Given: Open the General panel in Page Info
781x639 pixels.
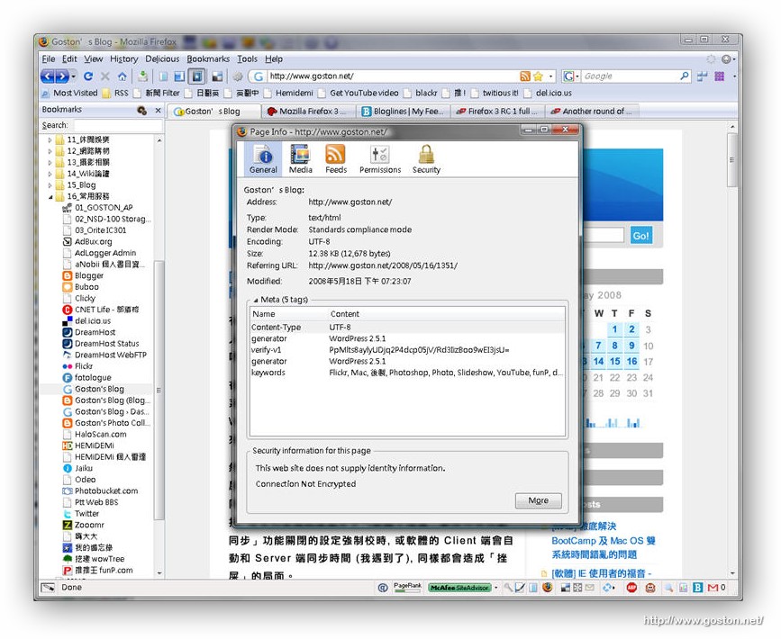Looking at the screenshot, I should click(263, 158).
